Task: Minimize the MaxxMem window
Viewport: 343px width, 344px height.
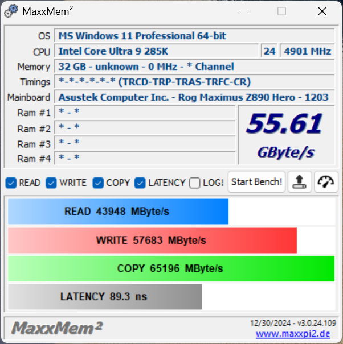Action: 242,11
